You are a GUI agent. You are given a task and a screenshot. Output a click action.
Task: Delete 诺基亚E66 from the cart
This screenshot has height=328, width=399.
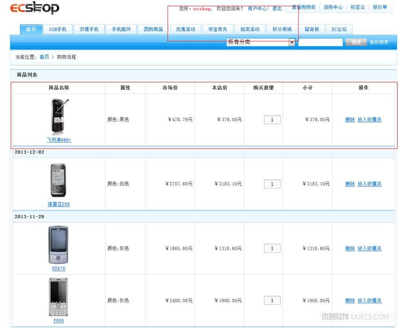(350, 184)
